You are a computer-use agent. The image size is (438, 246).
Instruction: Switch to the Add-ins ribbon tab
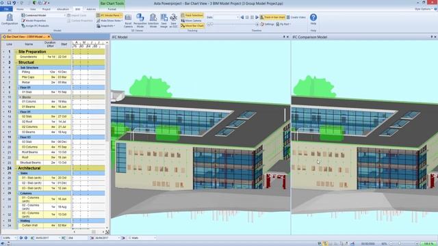91,9
